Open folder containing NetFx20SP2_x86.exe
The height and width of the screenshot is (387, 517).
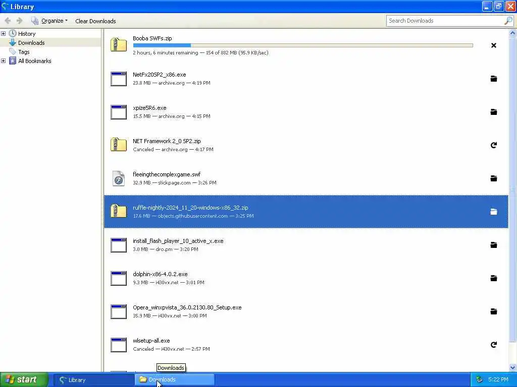coord(494,79)
